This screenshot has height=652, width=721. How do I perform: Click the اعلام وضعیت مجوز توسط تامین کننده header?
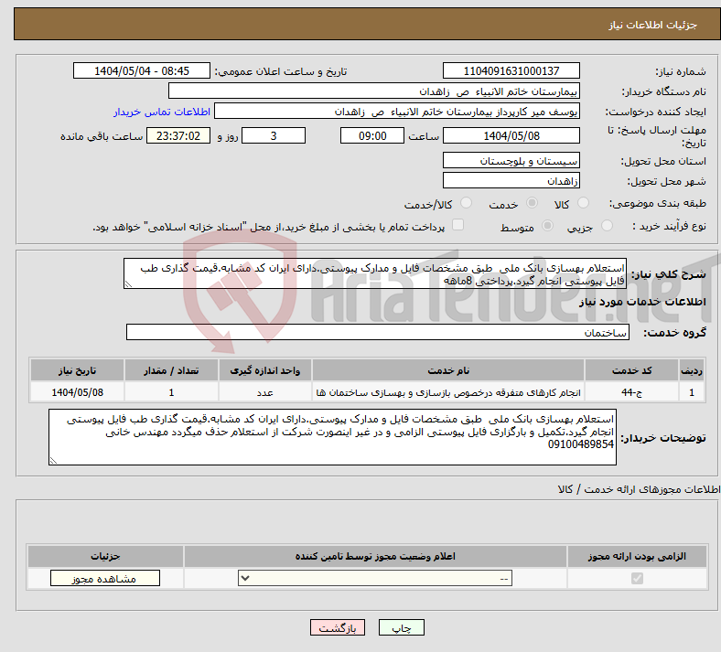[375, 556]
